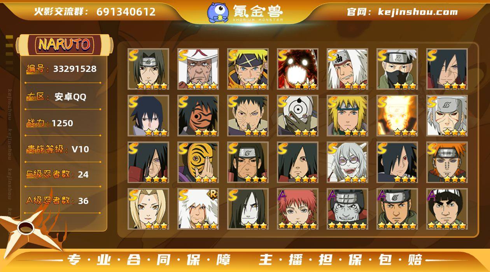Select the red-eyed dark beast ninja portrait
Viewport: 490px width, 272px height.
(x=297, y=69)
